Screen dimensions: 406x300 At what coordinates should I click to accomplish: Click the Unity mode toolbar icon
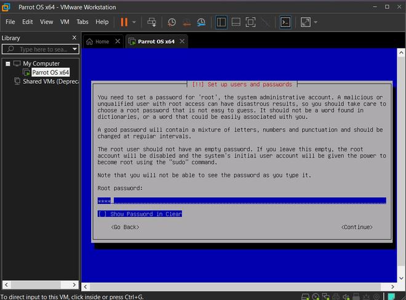point(265,22)
